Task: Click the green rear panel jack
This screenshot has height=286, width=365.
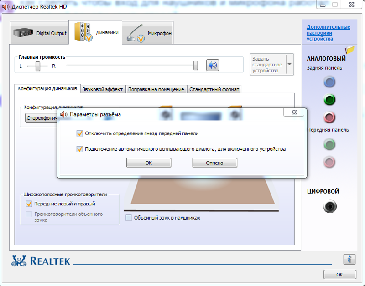Action: coord(329,100)
